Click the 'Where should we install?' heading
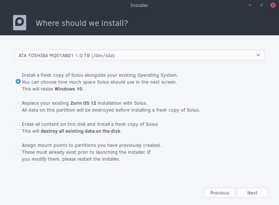279x205 pixels. pyautogui.click(x=82, y=23)
